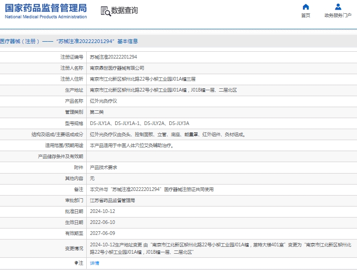This screenshot has height=272, width=357.
Task: Click the 批准日期 label
Action: 74,212
